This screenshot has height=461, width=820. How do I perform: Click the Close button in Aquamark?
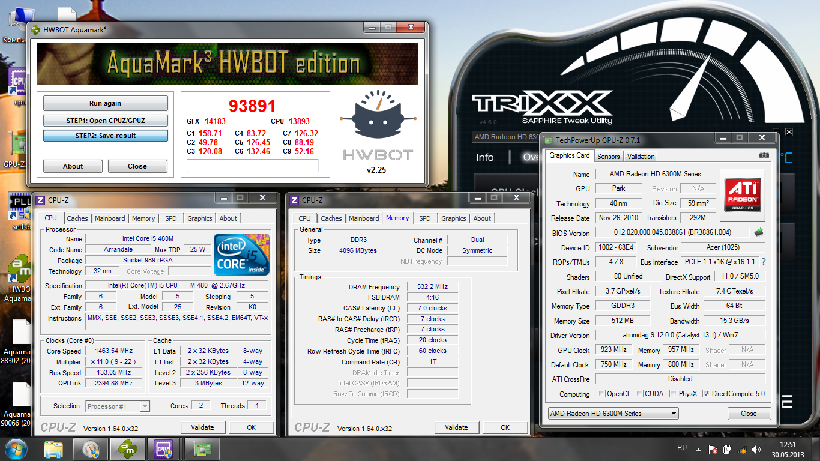(137, 166)
